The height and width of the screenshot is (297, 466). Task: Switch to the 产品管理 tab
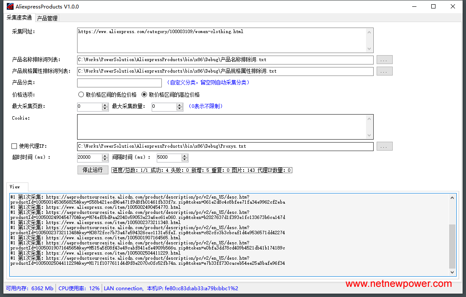(47, 18)
